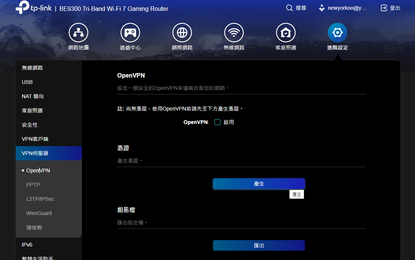Image resolution: width=415 pixels, height=260 pixels.
Task: Click the 搜尋 search text
Action: [x=301, y=8]
